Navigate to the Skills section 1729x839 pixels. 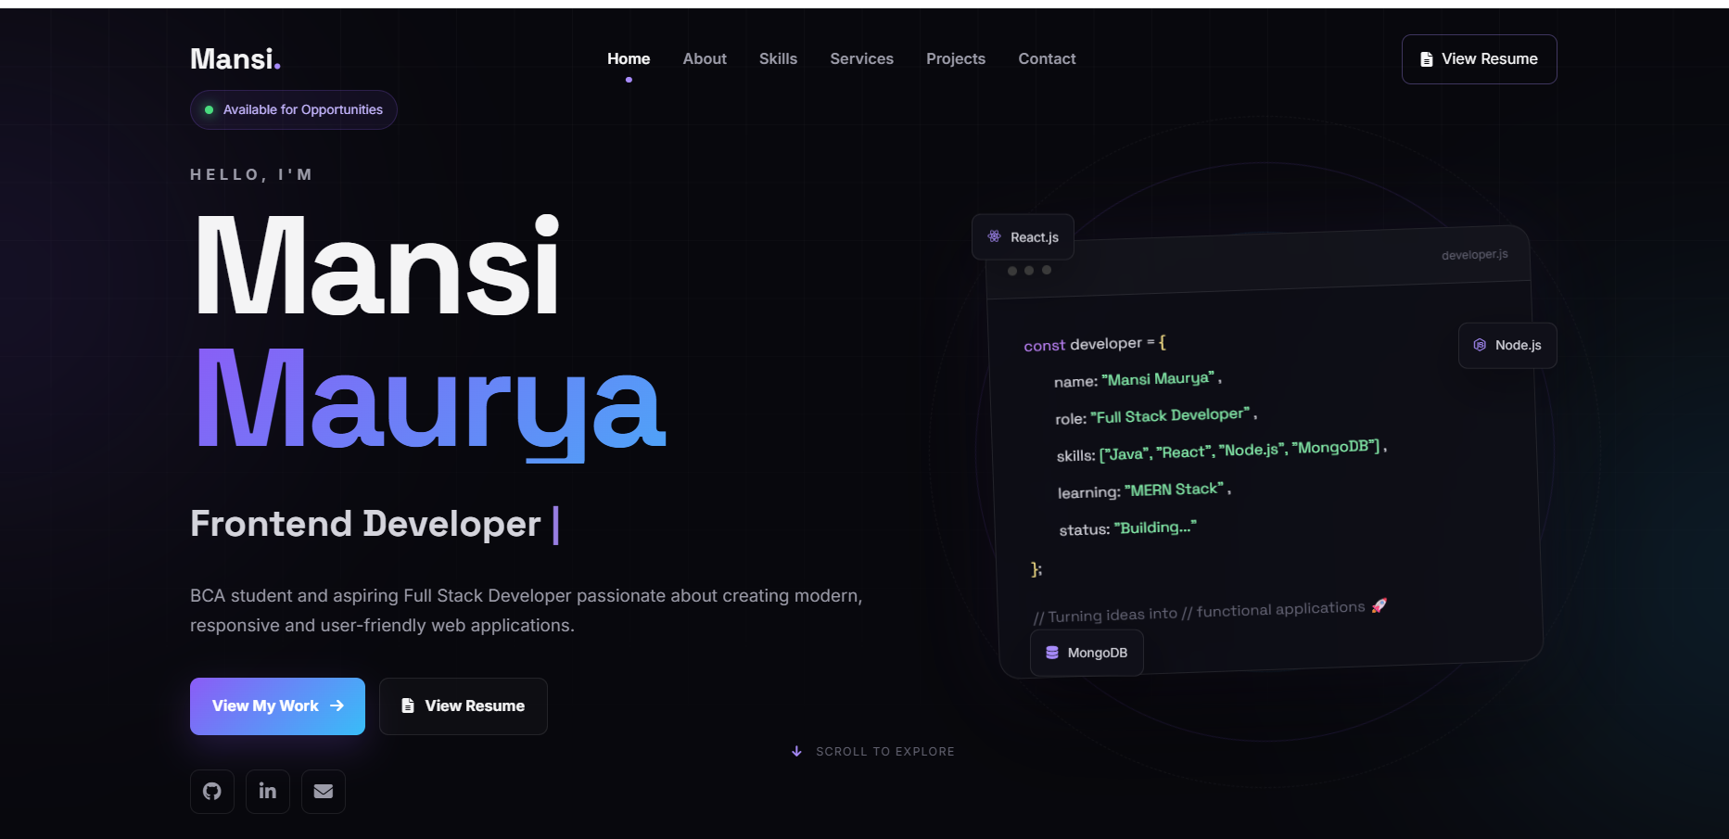(x=778, y=58)
